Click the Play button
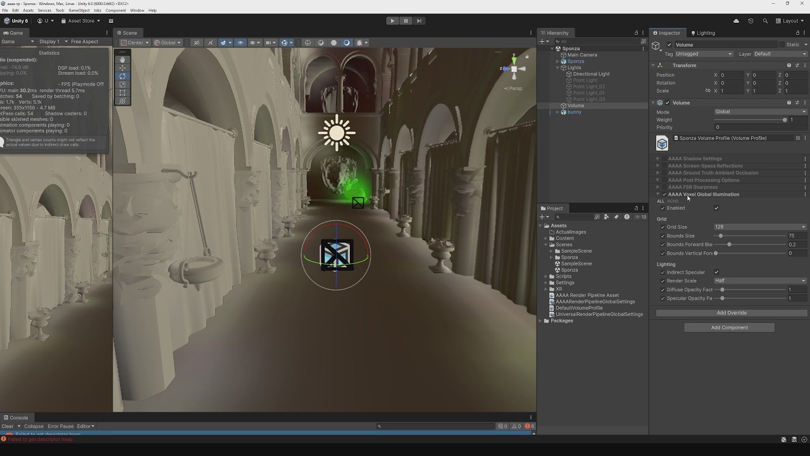 coord(392,21)
